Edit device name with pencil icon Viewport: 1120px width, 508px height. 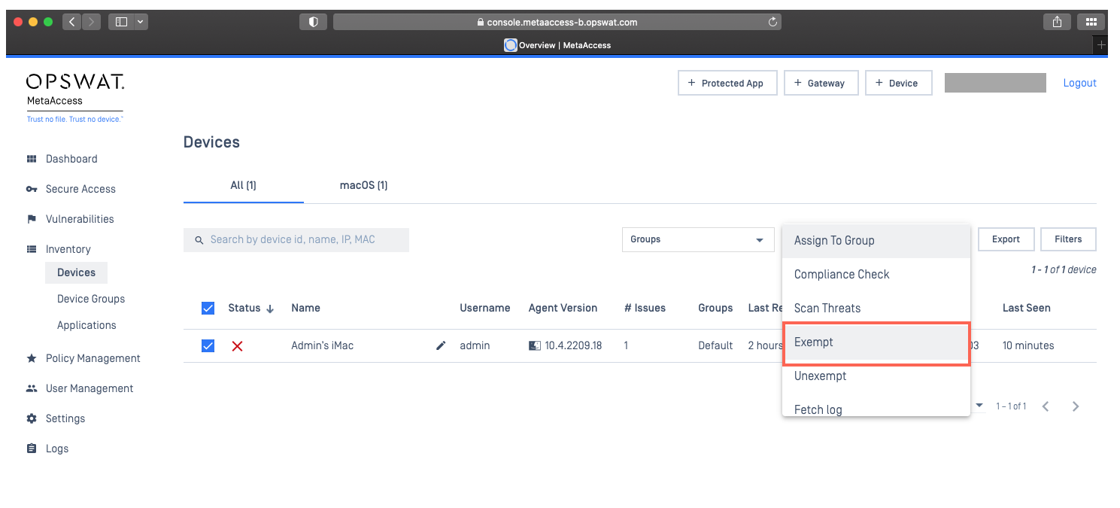pyautogui.click(x=441, y=345)
